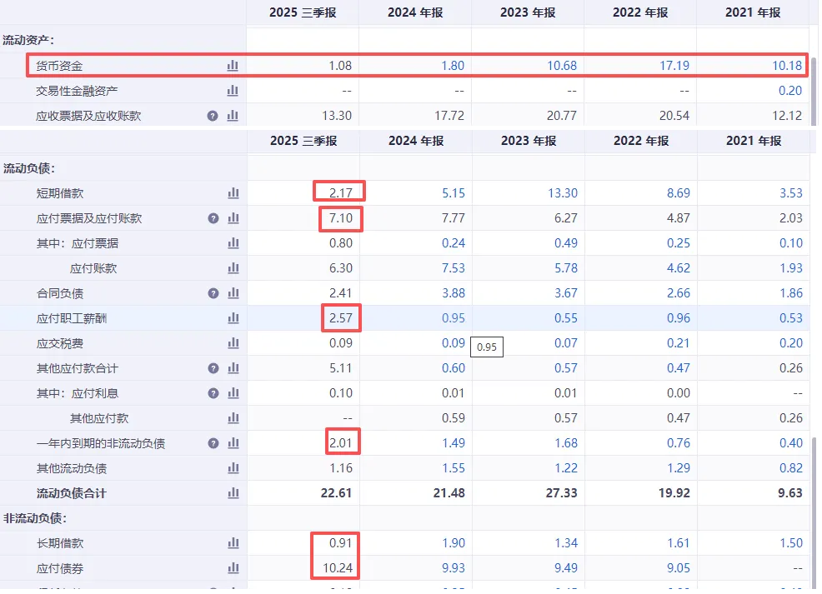This screenshot has height=594, width=822.
Task: Select 2022 年报 column header in lower table
Action: (x=641, y=141)
